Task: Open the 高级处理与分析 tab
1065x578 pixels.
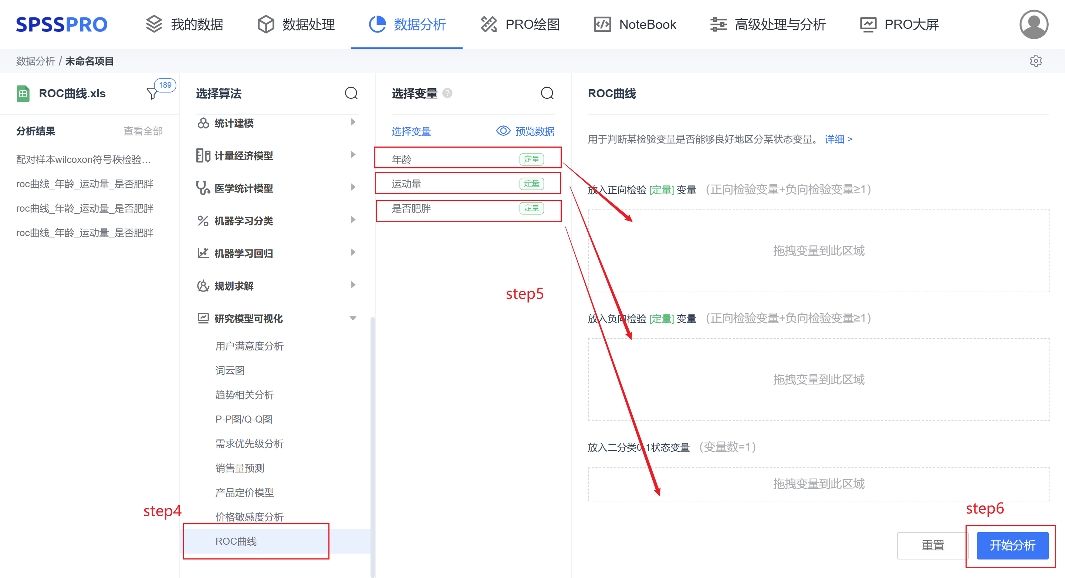Action: click(x=768, y=24)
